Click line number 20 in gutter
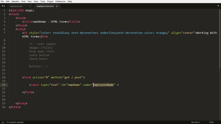Viewport: 221px width, 124px height. pyautogui.click(x=4, y=85)
